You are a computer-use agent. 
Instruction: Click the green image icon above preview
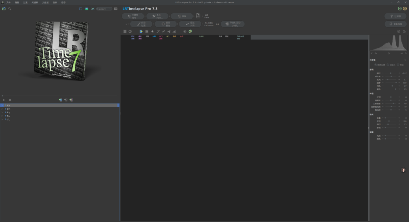click(87, 8)
